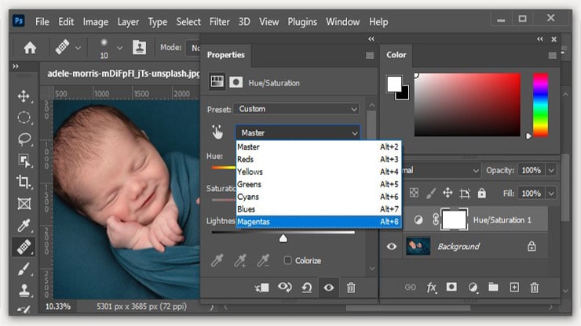Click the plain eyedropper in Properties

tap(217, 260)
